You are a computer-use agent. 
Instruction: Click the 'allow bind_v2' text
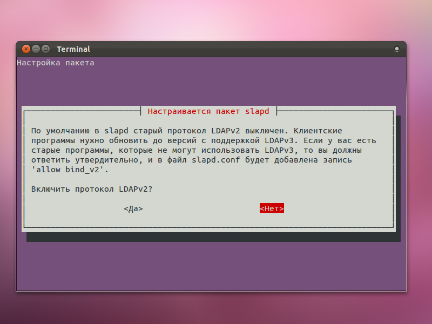click(70, 170)
